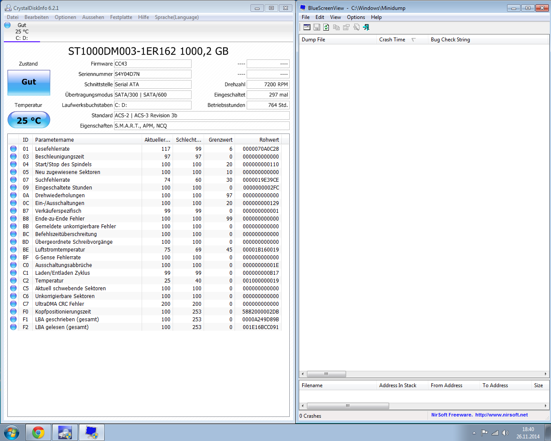
Task: Click the 25 °C temperature button
Action: coord(29,120)
